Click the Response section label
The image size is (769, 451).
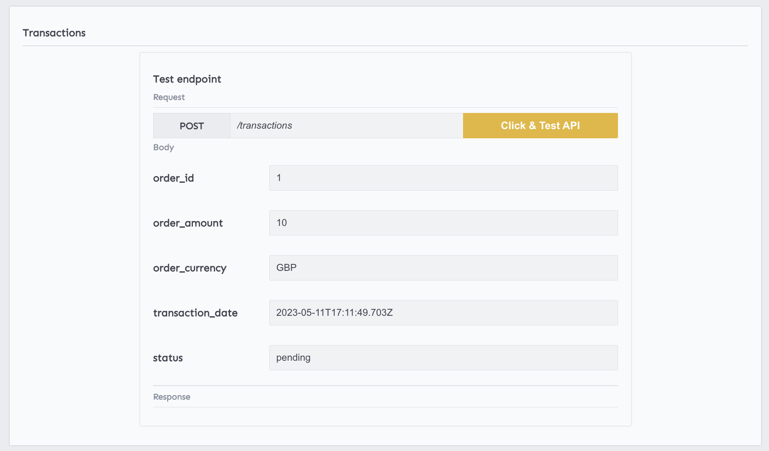click(172, 397)
